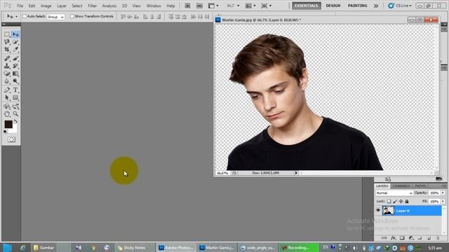Select the 3D Camera Rotate tool
Viewport: 449px width, 252px height.
[x=15, y=106]
